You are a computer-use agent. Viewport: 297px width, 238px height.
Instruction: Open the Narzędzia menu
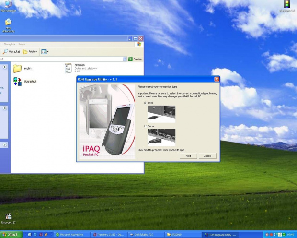pos(10,44)
